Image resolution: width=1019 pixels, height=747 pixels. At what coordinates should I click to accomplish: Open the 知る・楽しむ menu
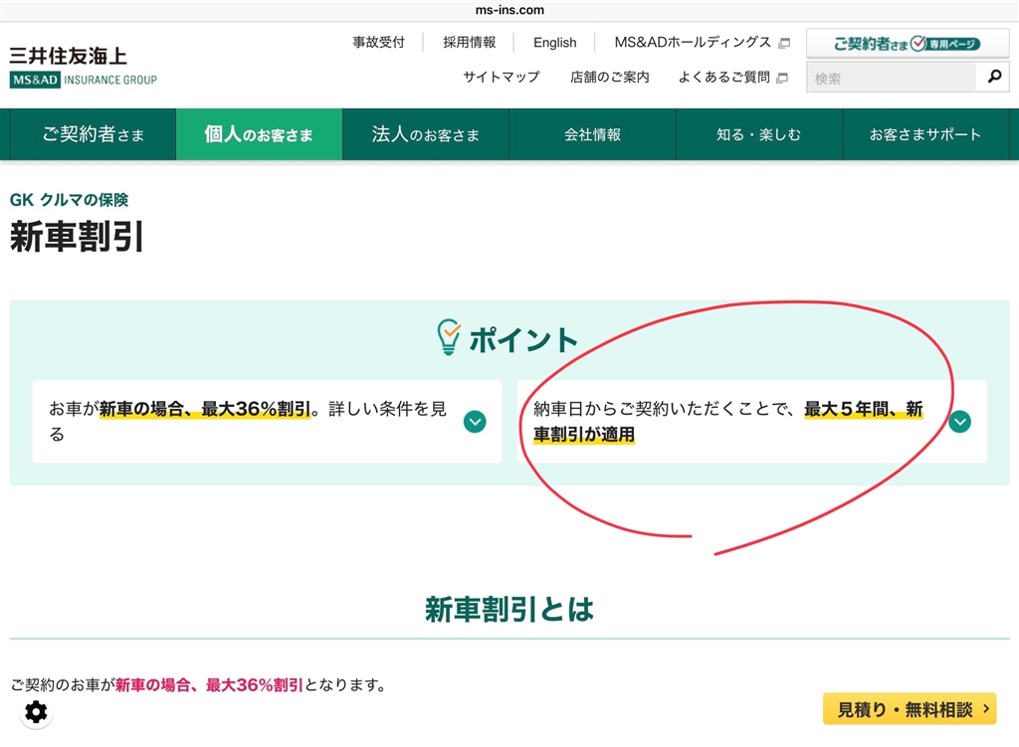tap(759, 134)
